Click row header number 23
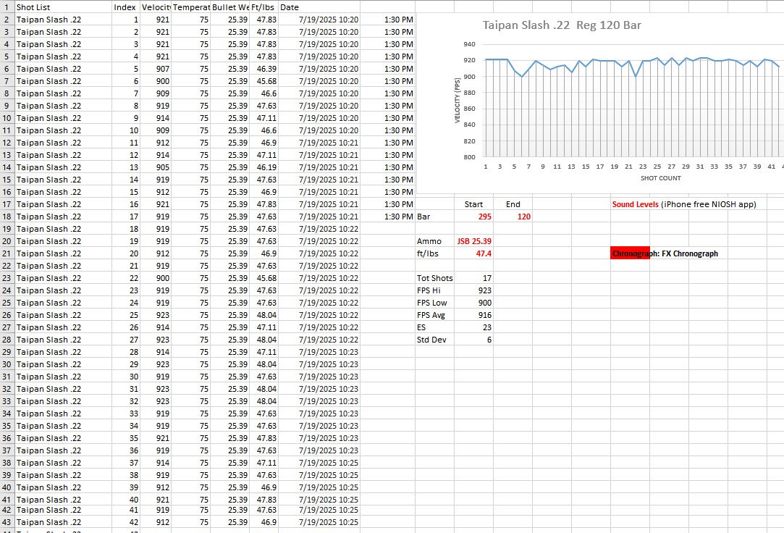The image size is (784, 533). [x=7, y=278]
